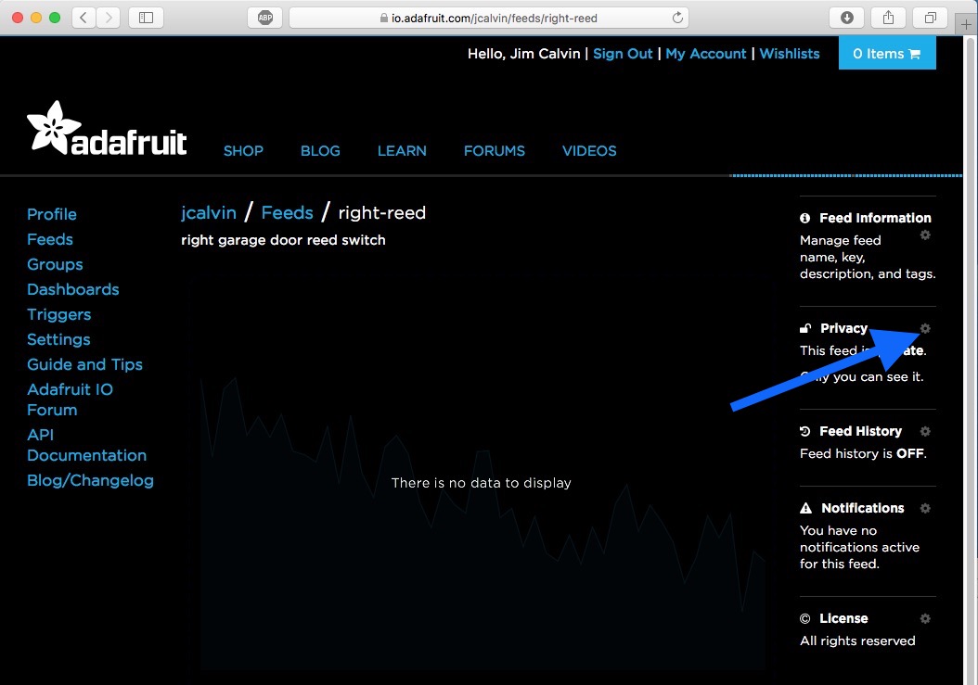Go forward with Safari's forward arrow
The height and width of the screenshot is (685, 978).
pos(108,18)
